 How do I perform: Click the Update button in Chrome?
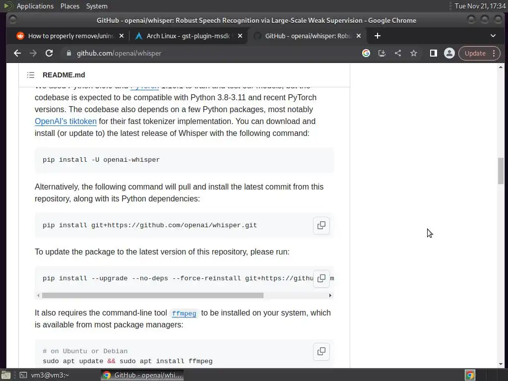pos(475,53)
